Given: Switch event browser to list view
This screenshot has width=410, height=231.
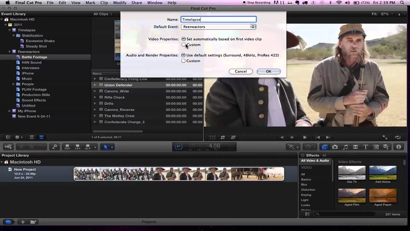Looking at the screenshot, I should coord(41,137).
